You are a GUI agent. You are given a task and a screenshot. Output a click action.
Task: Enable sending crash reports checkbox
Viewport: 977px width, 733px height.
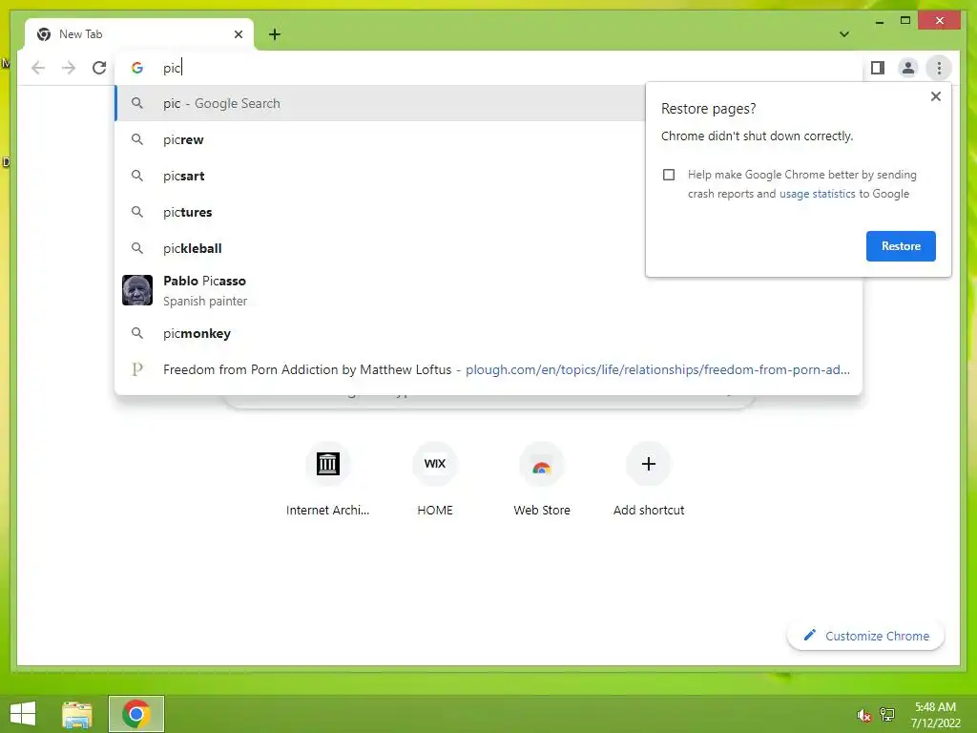tap(669, 175)
